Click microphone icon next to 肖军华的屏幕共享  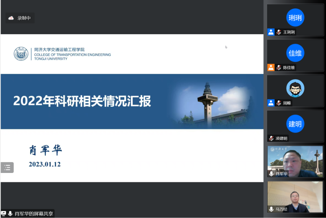click(x=10, y=213)
